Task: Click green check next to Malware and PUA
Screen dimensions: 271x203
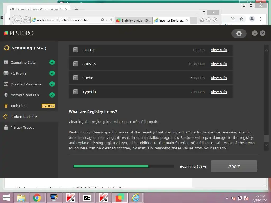Action: coord(52,95)
